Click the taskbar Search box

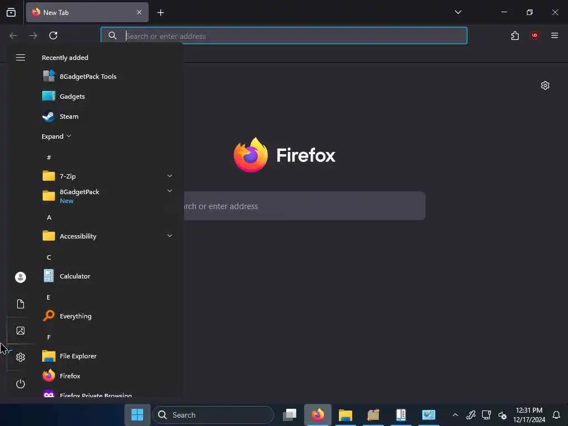coord(212,415)
